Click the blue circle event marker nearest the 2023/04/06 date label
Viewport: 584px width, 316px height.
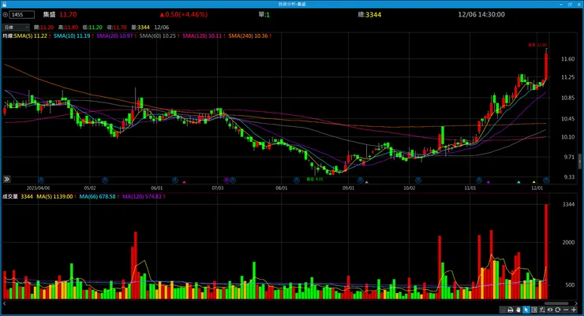point(41,180)
